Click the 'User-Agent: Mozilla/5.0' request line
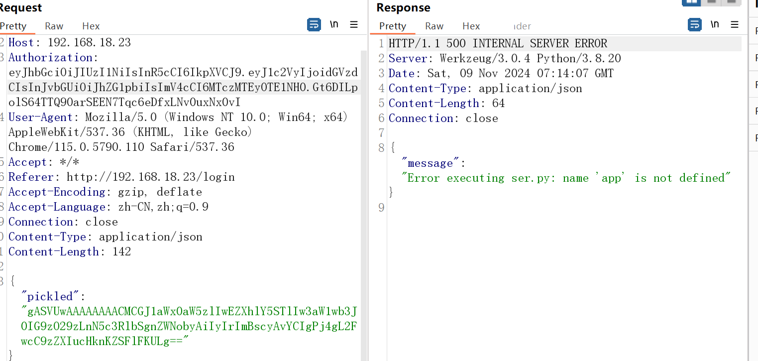This screenshot has height=361, width=758. pyautogui.click(x=178, y=118)
